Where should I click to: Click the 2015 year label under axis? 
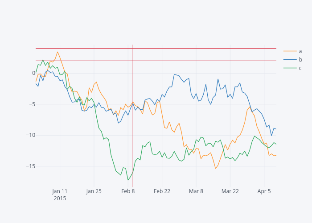pos(60,198)
